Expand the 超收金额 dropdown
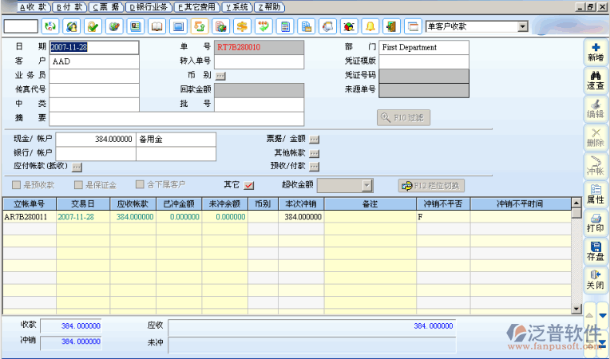Image resolution: width=610 pixels, height=359 pixels. click(x=366, y=185)
